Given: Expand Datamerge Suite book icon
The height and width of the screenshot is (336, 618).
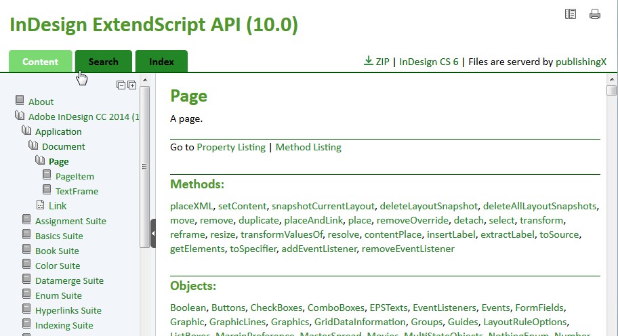Looking at the screenshot, I should [26, 279].
